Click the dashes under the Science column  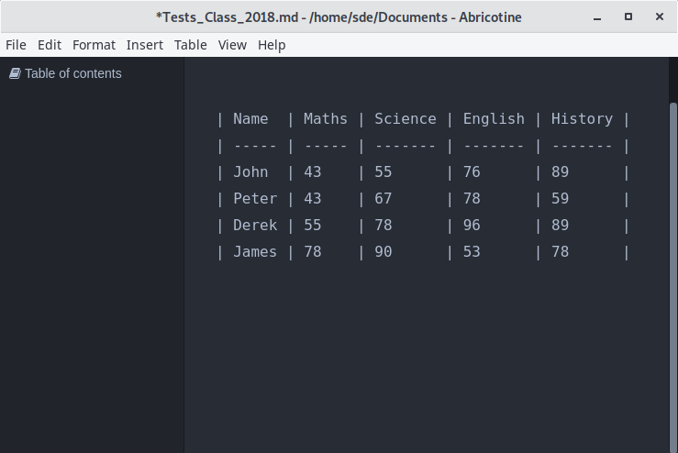tap(406, 146)
